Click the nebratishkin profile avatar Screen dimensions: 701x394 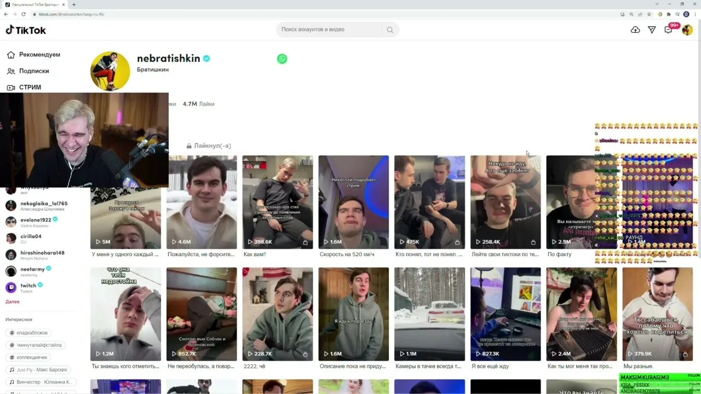pyautogui.click(x=110, y=71)
